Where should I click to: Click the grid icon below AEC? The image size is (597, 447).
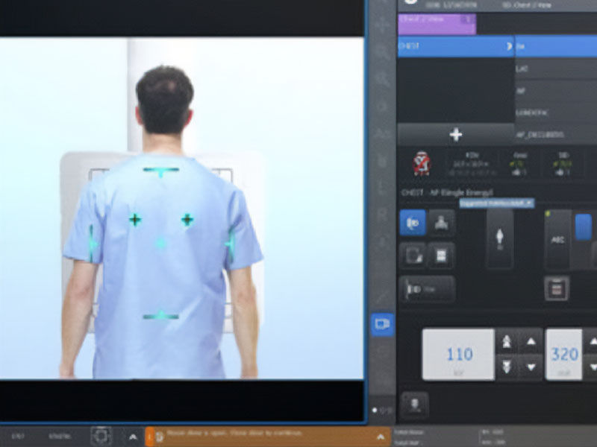[557, 288]
